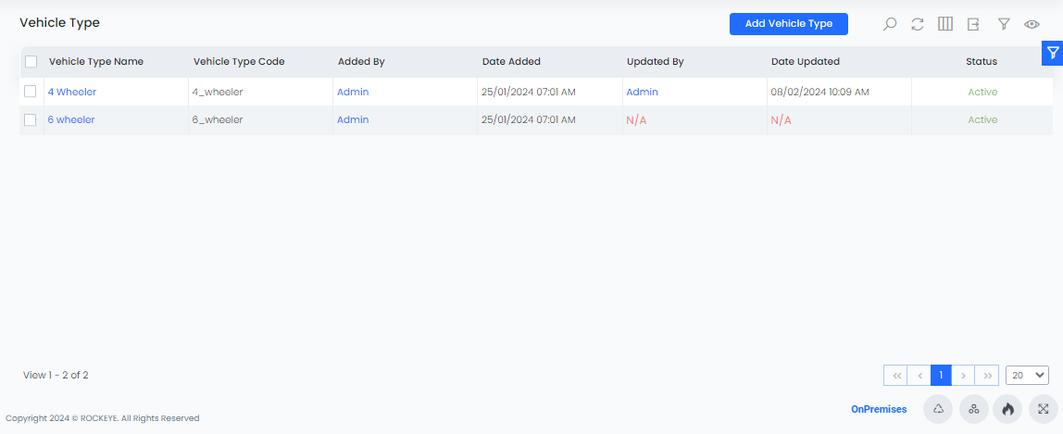Image resolution: width=1063 pixels, height=434 pixels.
Task: Click N/A in Updated By column
Action: pos(636,120)
